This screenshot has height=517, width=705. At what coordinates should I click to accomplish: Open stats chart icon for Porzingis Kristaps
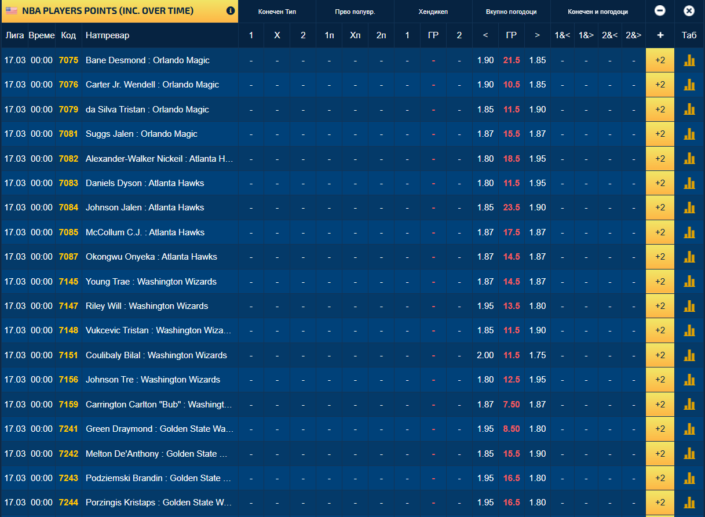[689, 503]
